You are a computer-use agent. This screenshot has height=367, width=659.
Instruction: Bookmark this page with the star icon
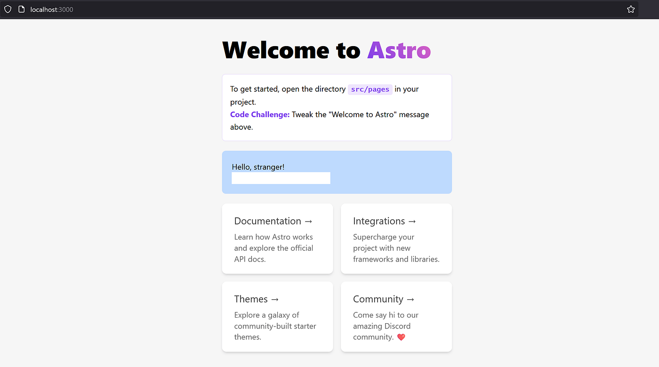(x=631, y=9)
